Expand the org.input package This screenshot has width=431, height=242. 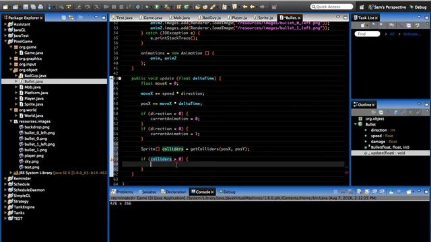pyautogui.click(x=11, y=65)
